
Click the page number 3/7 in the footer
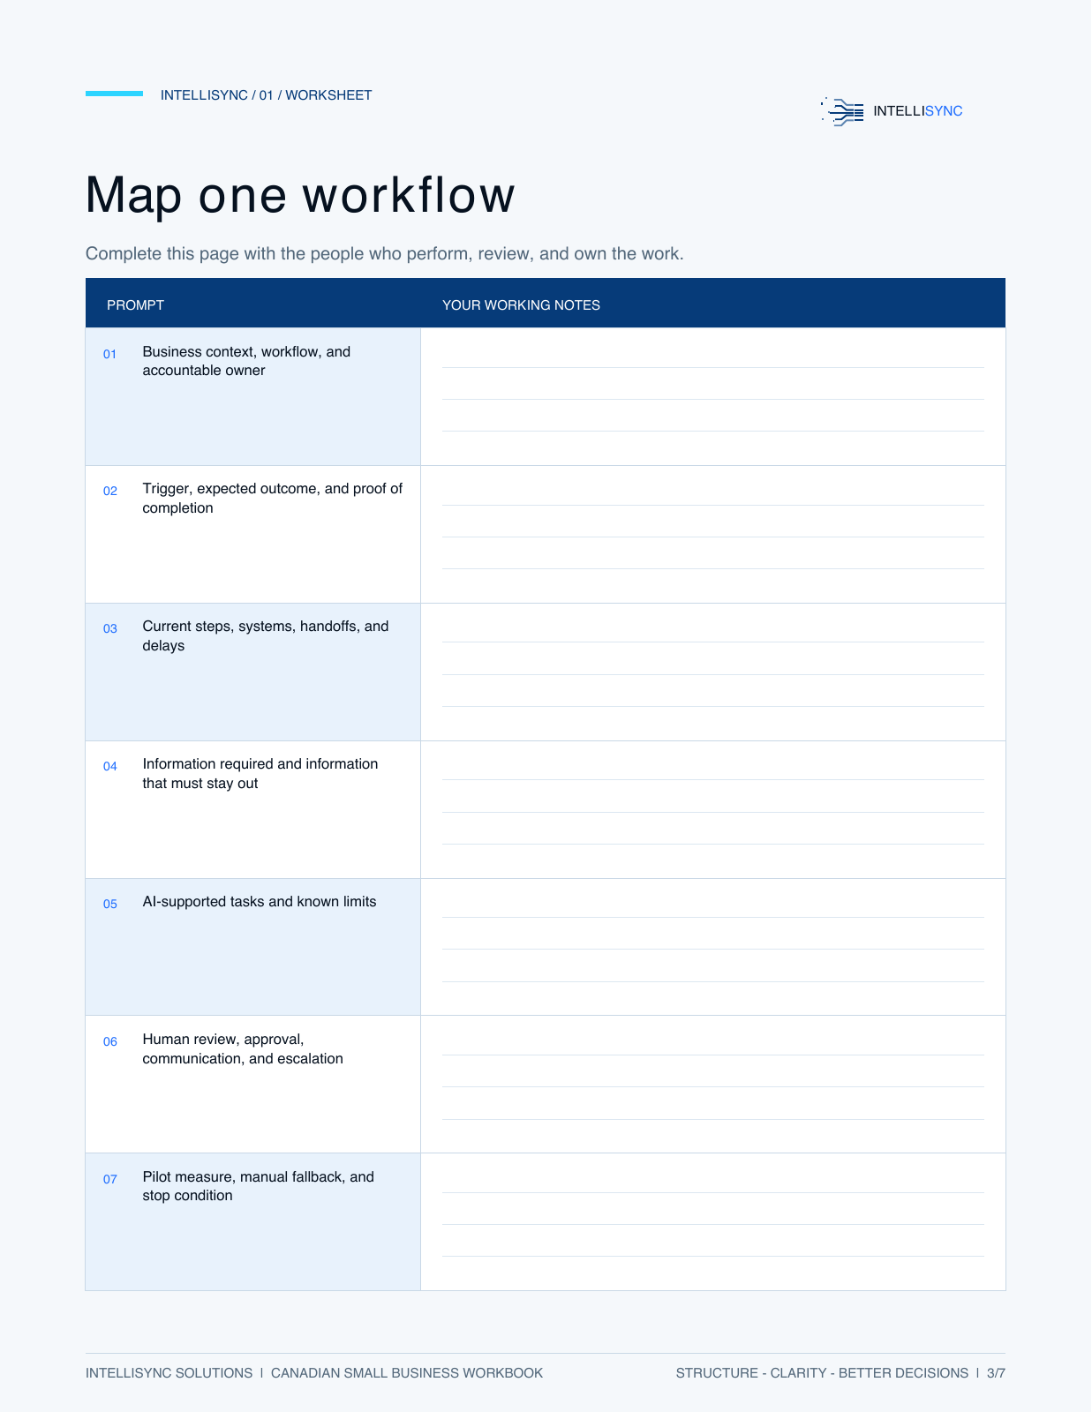(x=996, y=1373)
